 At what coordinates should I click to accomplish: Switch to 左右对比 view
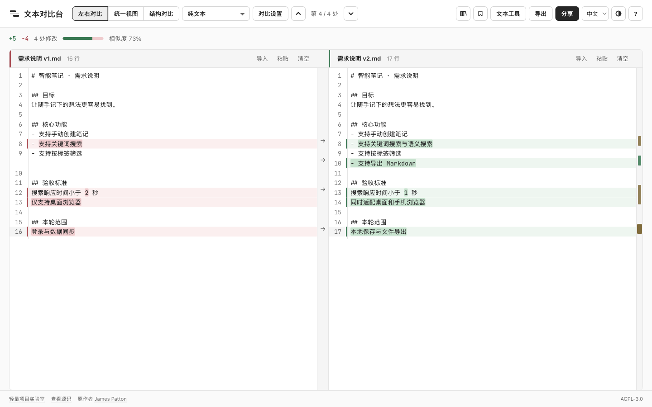point(90,14)
